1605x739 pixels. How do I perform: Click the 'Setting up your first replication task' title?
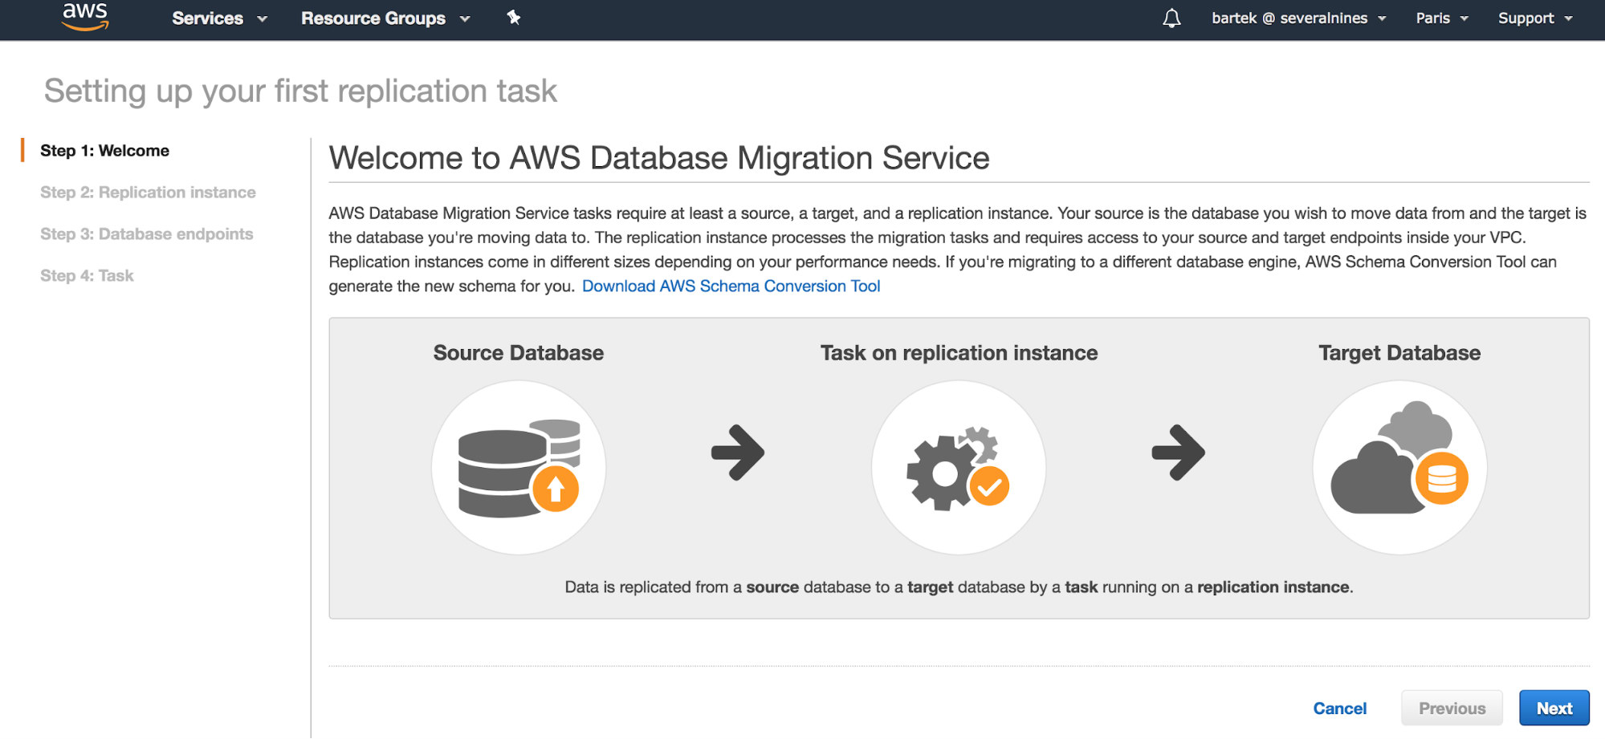tap(300, 91)
